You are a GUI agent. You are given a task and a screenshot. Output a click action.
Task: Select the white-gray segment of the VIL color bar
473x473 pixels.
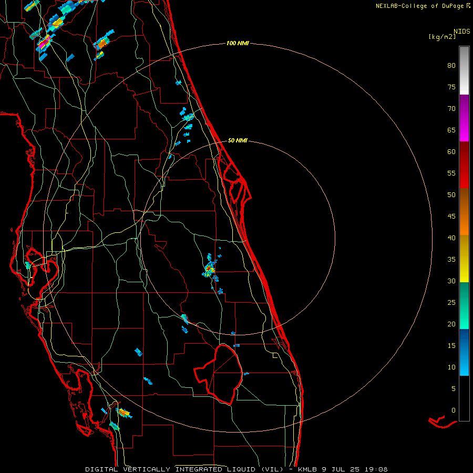pos(464,70)
